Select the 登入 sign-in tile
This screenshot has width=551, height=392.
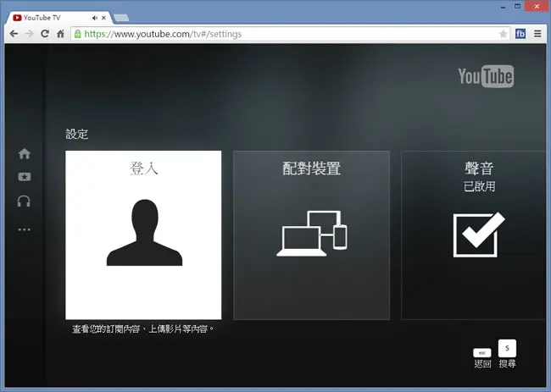(143, 235)
